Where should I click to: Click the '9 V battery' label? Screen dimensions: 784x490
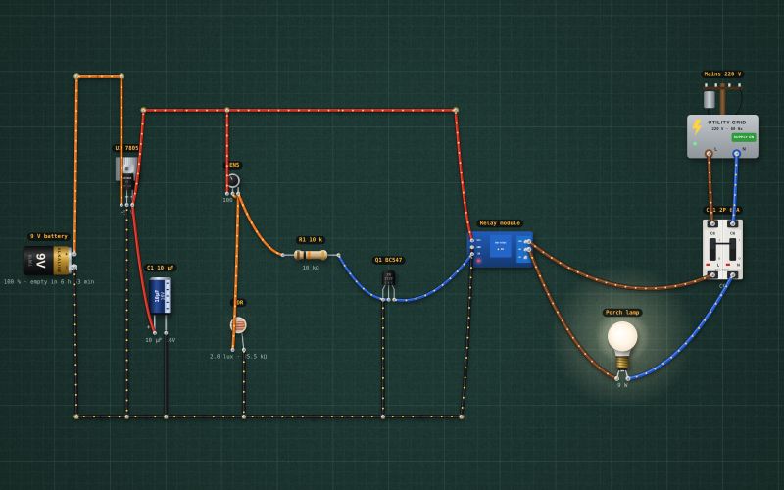pyautogui.click(x=48, y=236)
